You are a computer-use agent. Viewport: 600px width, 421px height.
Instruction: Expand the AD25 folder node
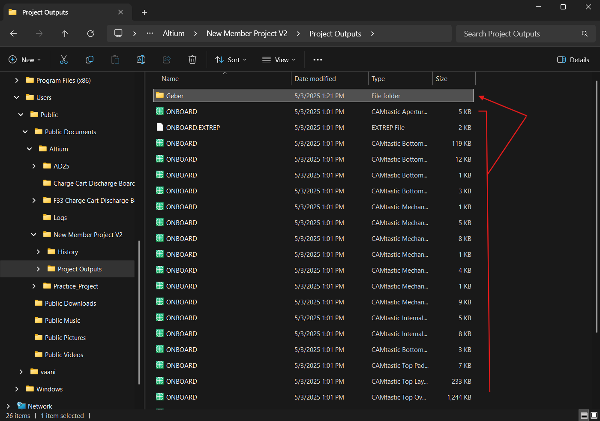click(34, 166)
